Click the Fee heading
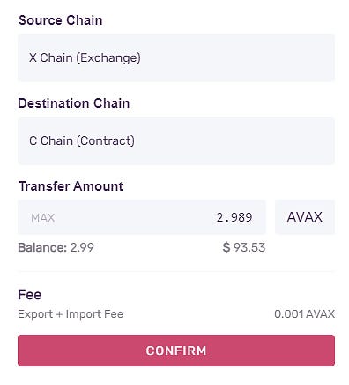The image size is (349, 385). (30, 295)
